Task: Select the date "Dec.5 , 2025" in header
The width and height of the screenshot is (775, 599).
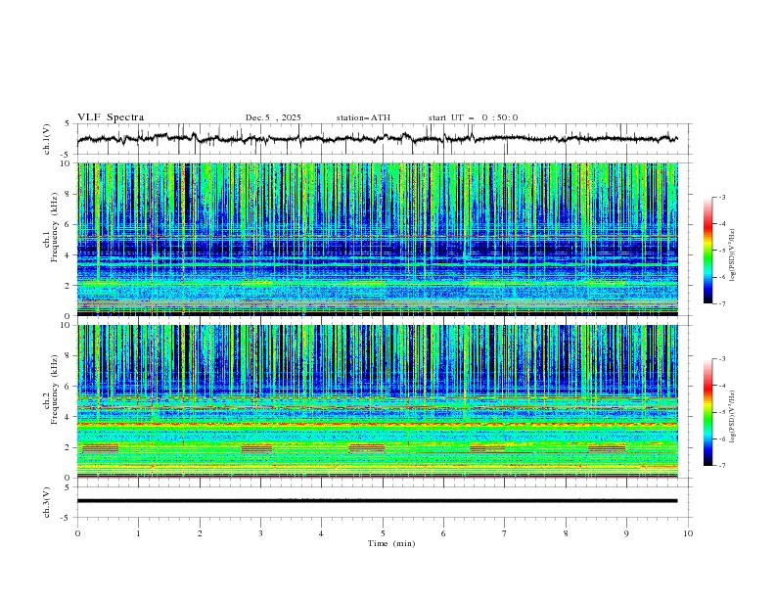Action: point(273,117)
